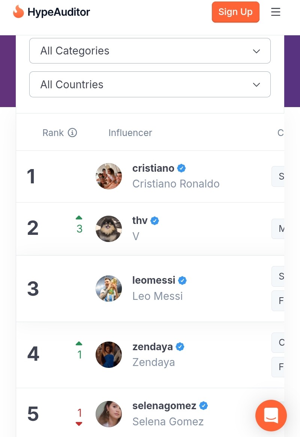Expand the All Countries dropdown
This screenshot has width=300, height=437.
click(150, 85)
